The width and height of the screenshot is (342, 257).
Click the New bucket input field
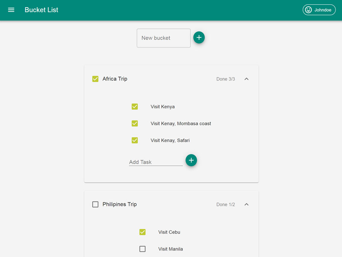click(x=163, y=38)
